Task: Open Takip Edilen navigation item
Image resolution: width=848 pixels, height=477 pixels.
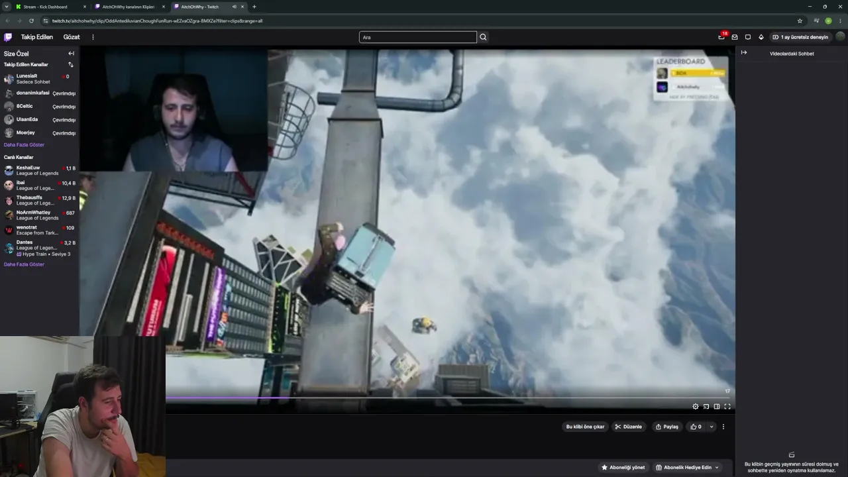Action: (37, 37)
